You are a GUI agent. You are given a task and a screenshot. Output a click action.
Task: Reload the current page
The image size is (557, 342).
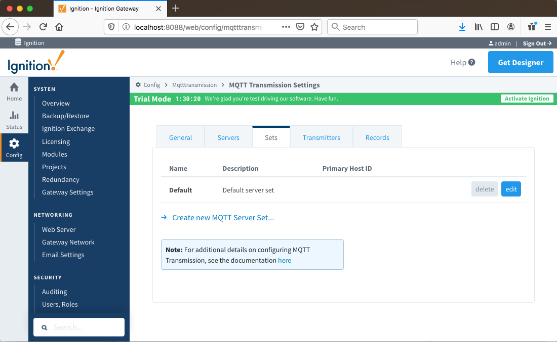coord(44,27)
